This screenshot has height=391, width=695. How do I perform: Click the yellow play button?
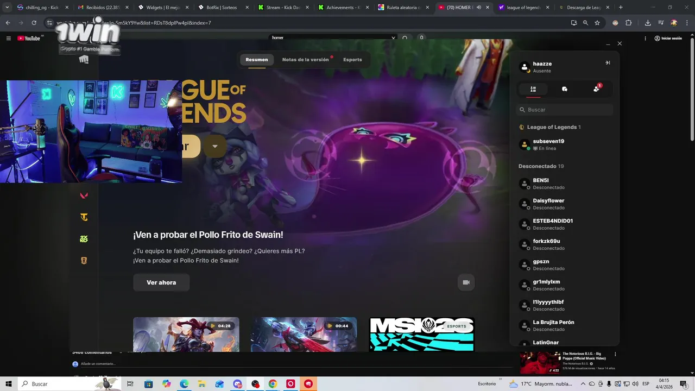click(190, 146)
